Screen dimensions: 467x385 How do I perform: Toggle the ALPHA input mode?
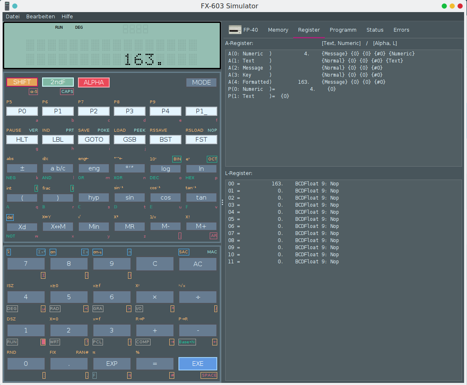(x=94, y=82)
